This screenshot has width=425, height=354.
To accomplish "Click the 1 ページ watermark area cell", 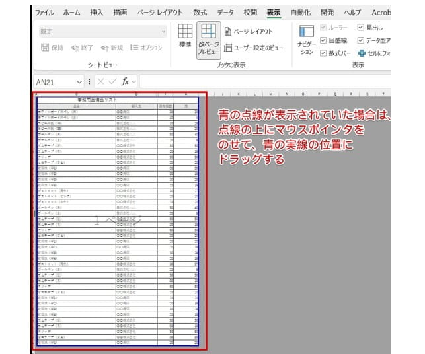I will [x=118, y=219].
